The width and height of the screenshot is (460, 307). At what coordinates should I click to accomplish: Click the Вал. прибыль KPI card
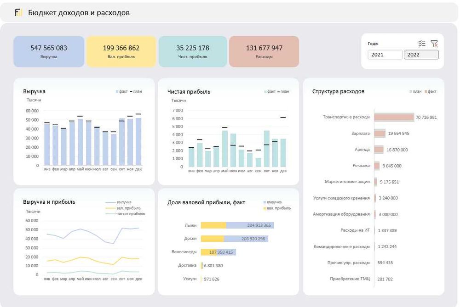121,51
